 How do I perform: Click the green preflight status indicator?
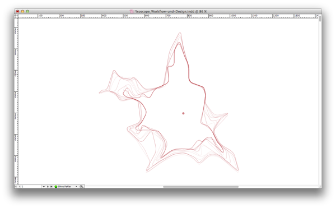tap(55, 187)
